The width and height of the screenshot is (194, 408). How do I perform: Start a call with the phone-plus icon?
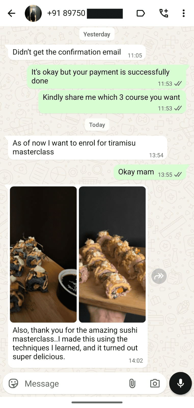164,13
